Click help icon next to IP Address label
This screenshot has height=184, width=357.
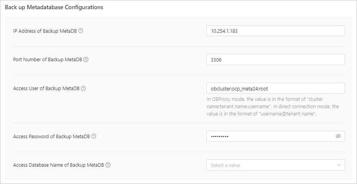81,31
